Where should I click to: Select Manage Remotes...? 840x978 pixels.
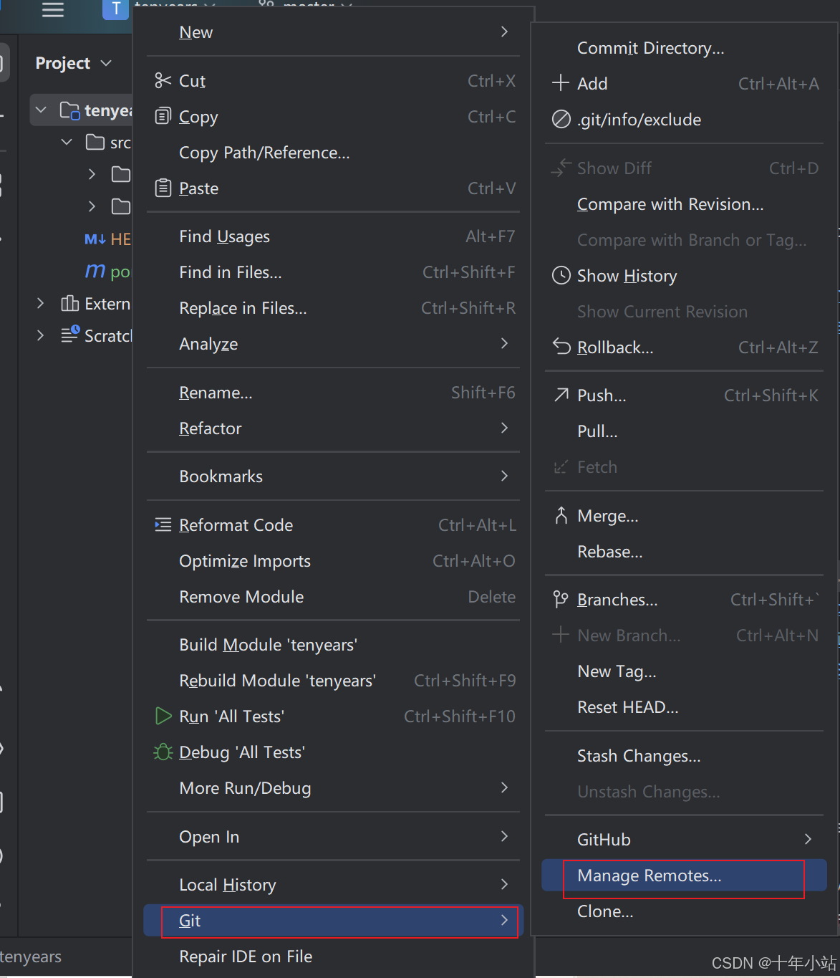pyautogui.click(x=685, y=876)
